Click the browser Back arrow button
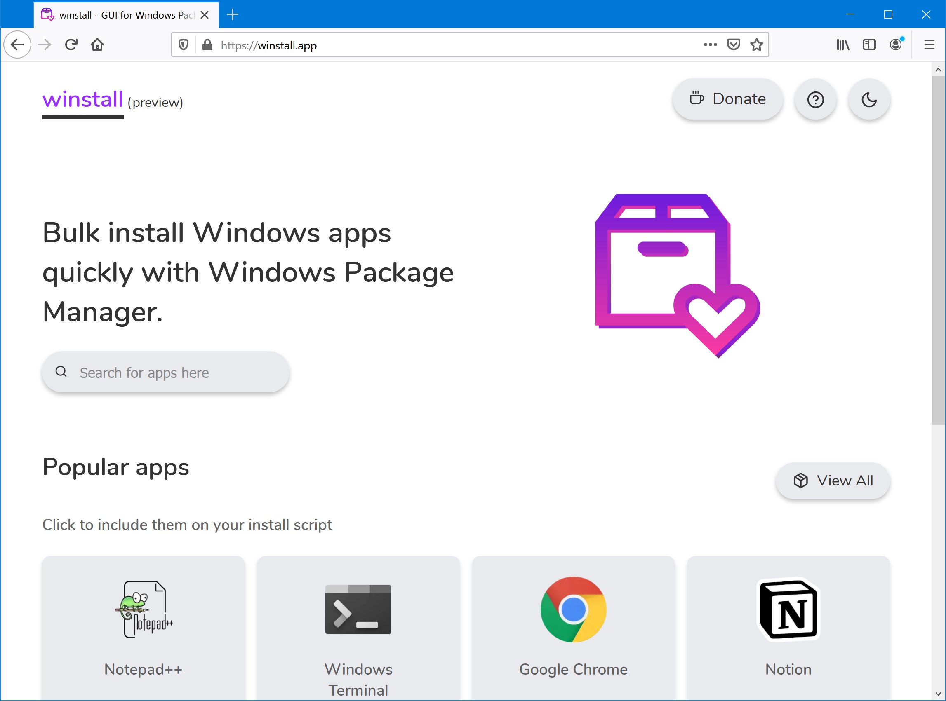This screenshot has height=701, width=946. click(x=17, y=45)
